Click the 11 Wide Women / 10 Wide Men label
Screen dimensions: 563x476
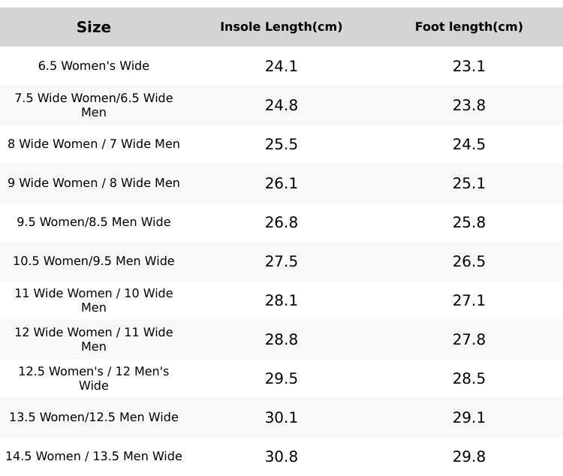[94, 300]
